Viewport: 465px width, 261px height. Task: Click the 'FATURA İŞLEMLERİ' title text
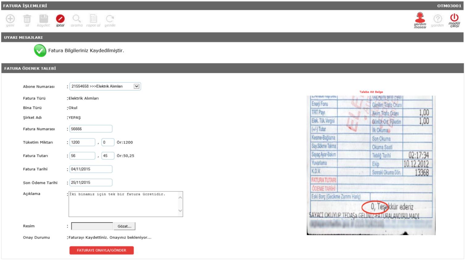(25, 6)
